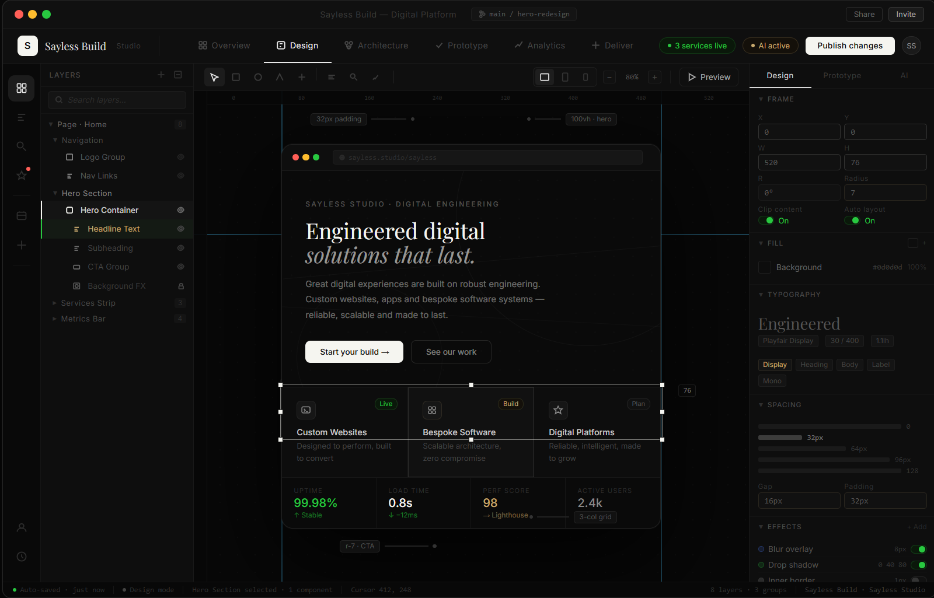Click the Background fill color swatch
Viewport: 934px width, 598px height.
(764, 267)
